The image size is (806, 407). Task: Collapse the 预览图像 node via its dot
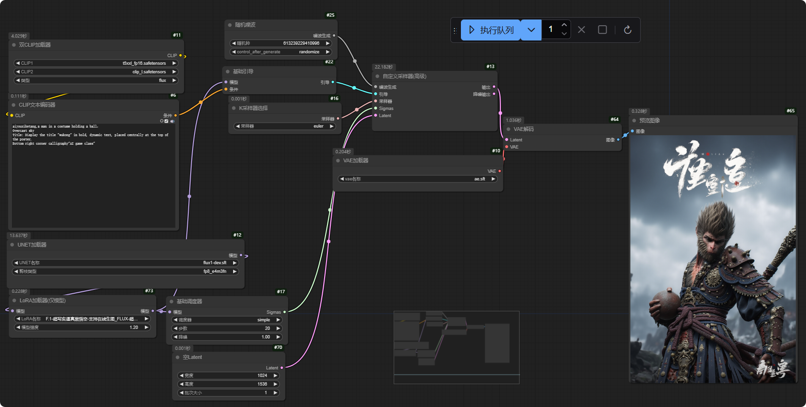[634, 120]
